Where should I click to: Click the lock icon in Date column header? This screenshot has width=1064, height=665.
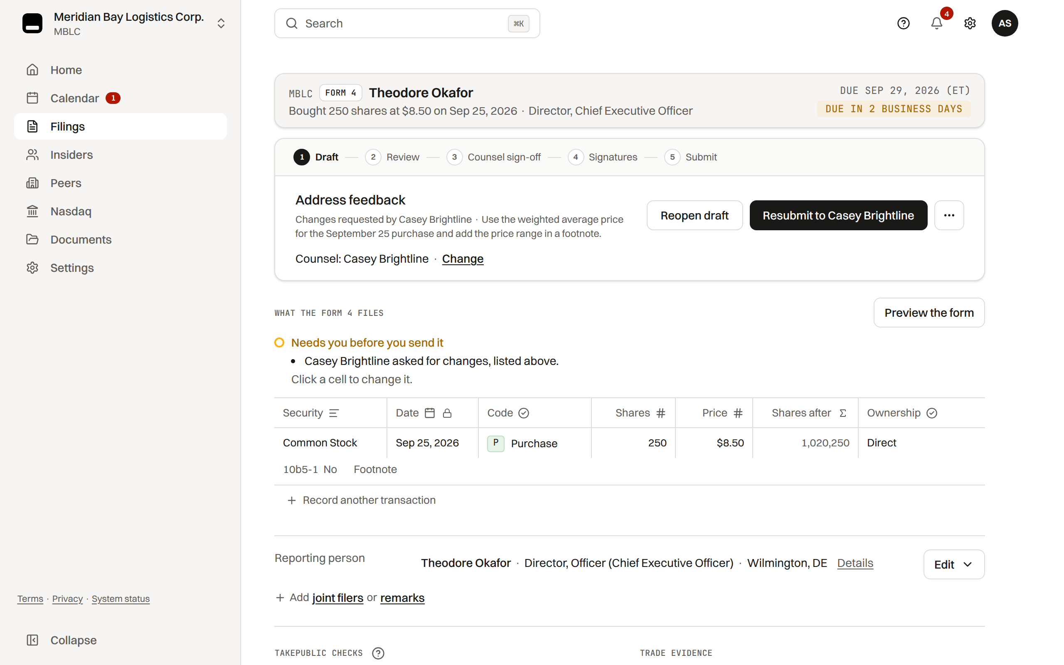point(447,413)
